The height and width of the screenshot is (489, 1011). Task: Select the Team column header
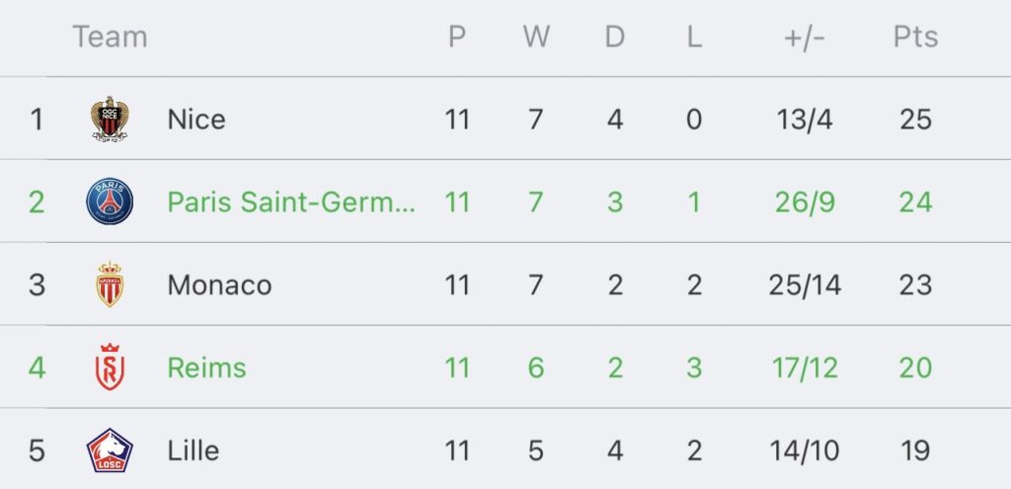[111, 37]
